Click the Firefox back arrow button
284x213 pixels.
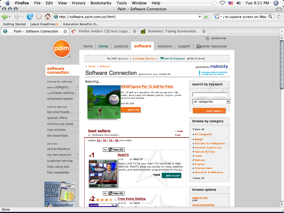click(x=4, y=17)
